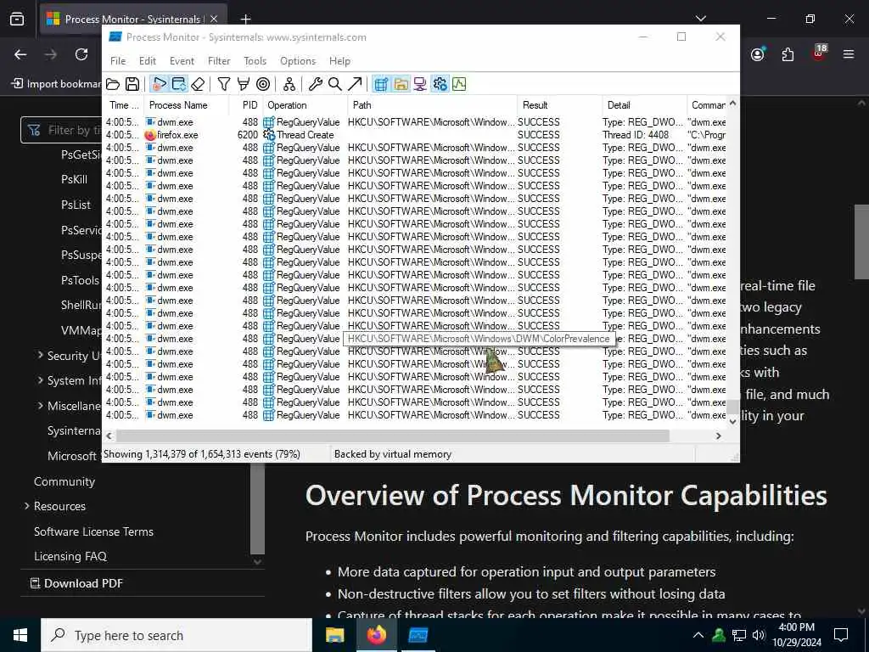The width and height of the screenshot is (869, 652).
Task: Close the Process Monitor - Sysinternals browser tab
Action: point(214,19)
